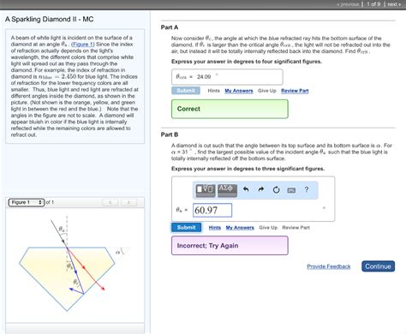Image resolution: width=406 pixels, height=334 pixels.
Task: Go to next figure arrow button
Action: pos(128,202)
